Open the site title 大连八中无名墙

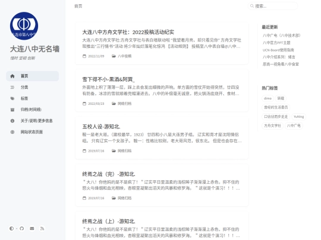pos(34,49)
